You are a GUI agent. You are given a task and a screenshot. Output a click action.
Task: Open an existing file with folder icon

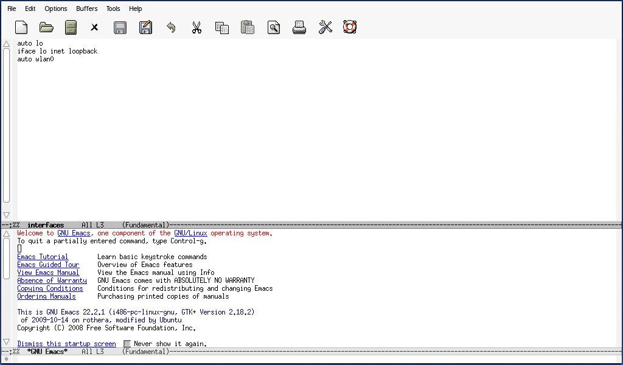[46, 27]
